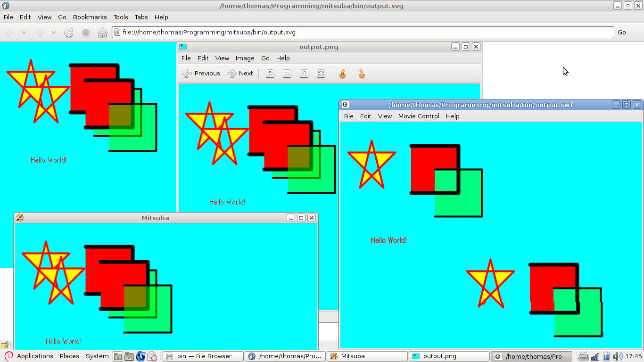Rotate image counterclockwise using the left orange arrow
Image resolution: width=644 pixels, height=362 pixels.
(344, 74)
